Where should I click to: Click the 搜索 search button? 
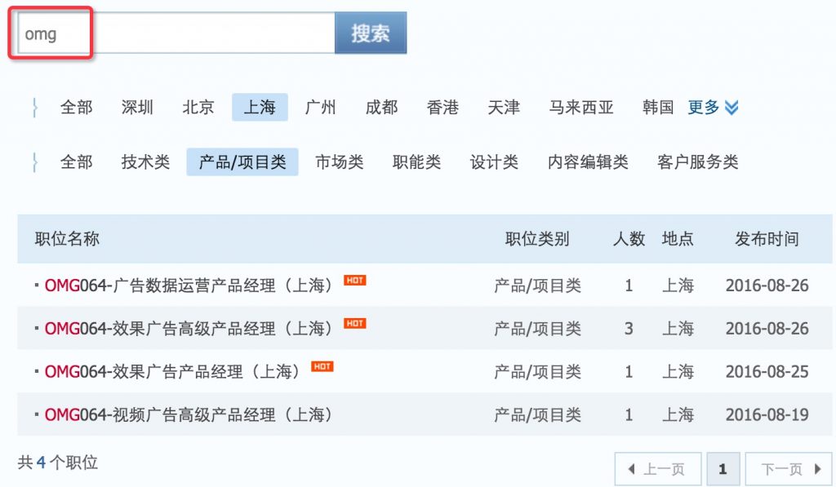click(370, 33)
